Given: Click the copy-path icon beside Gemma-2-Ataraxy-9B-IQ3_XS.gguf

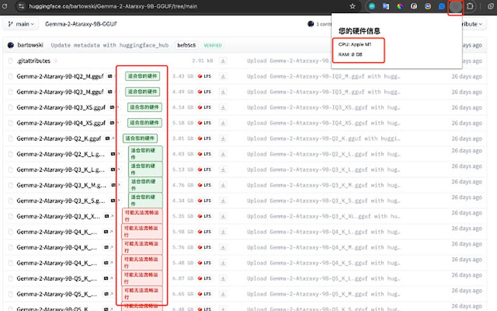Looking at the screenshot, I should click(x=111, y=107).
